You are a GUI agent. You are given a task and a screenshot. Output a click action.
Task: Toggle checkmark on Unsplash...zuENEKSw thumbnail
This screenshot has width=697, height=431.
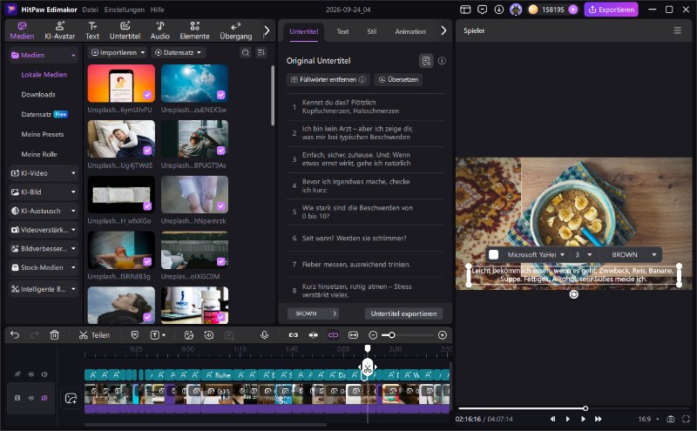(x=221, y=95)
